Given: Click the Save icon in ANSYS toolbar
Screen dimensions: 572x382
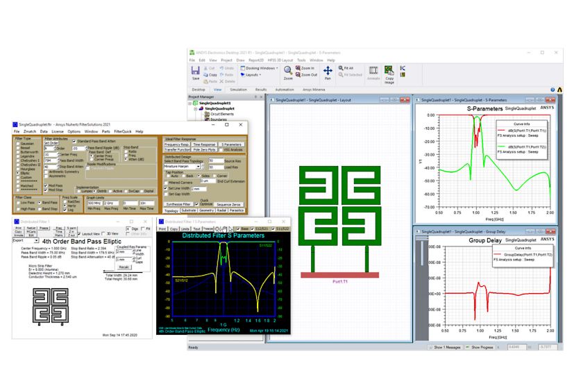Looking at the screenshot, I should coord(195,71).
